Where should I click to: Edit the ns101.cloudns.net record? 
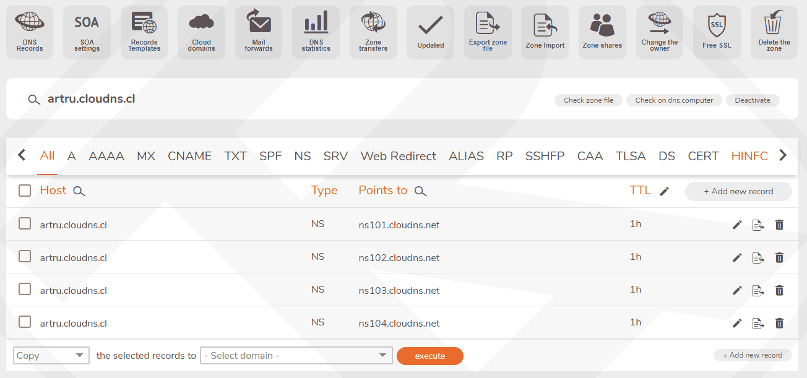[737, 225]
